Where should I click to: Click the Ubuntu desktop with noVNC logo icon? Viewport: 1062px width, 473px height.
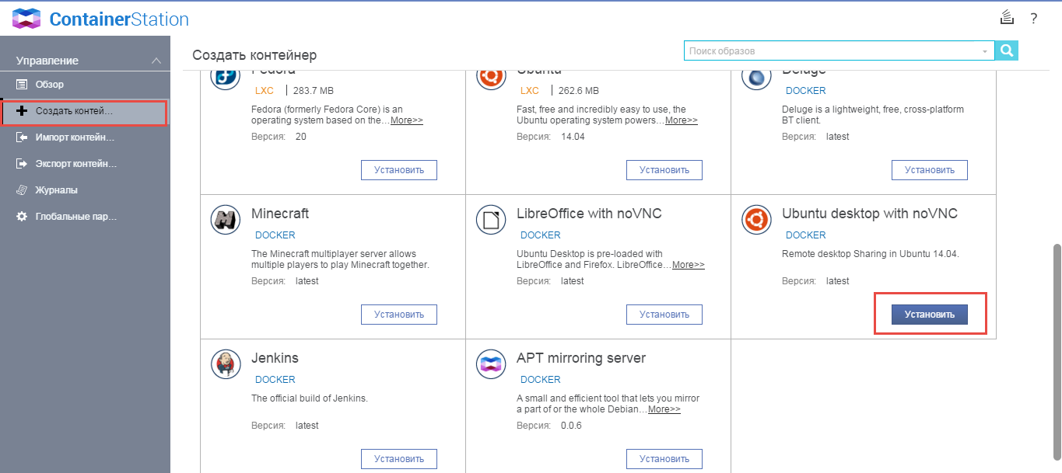755,221
